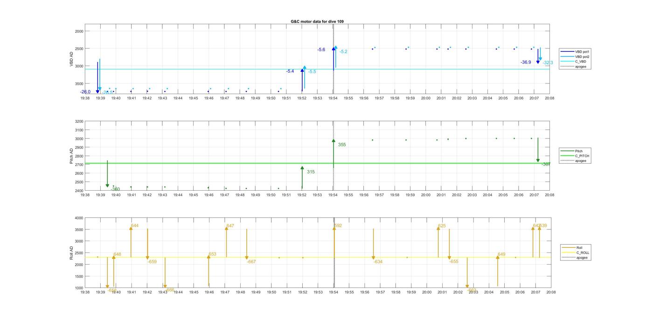This screenshot has height=323, width=653.
Task: Click the "653" roll move label
Action: click(x=212, y=254)
